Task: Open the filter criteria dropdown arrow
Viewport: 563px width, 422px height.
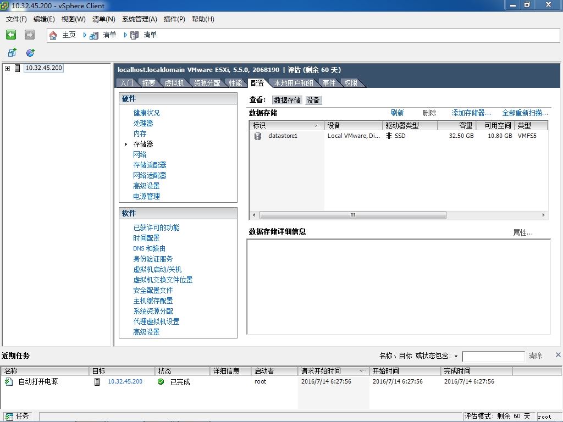Action: pos(456,356)
